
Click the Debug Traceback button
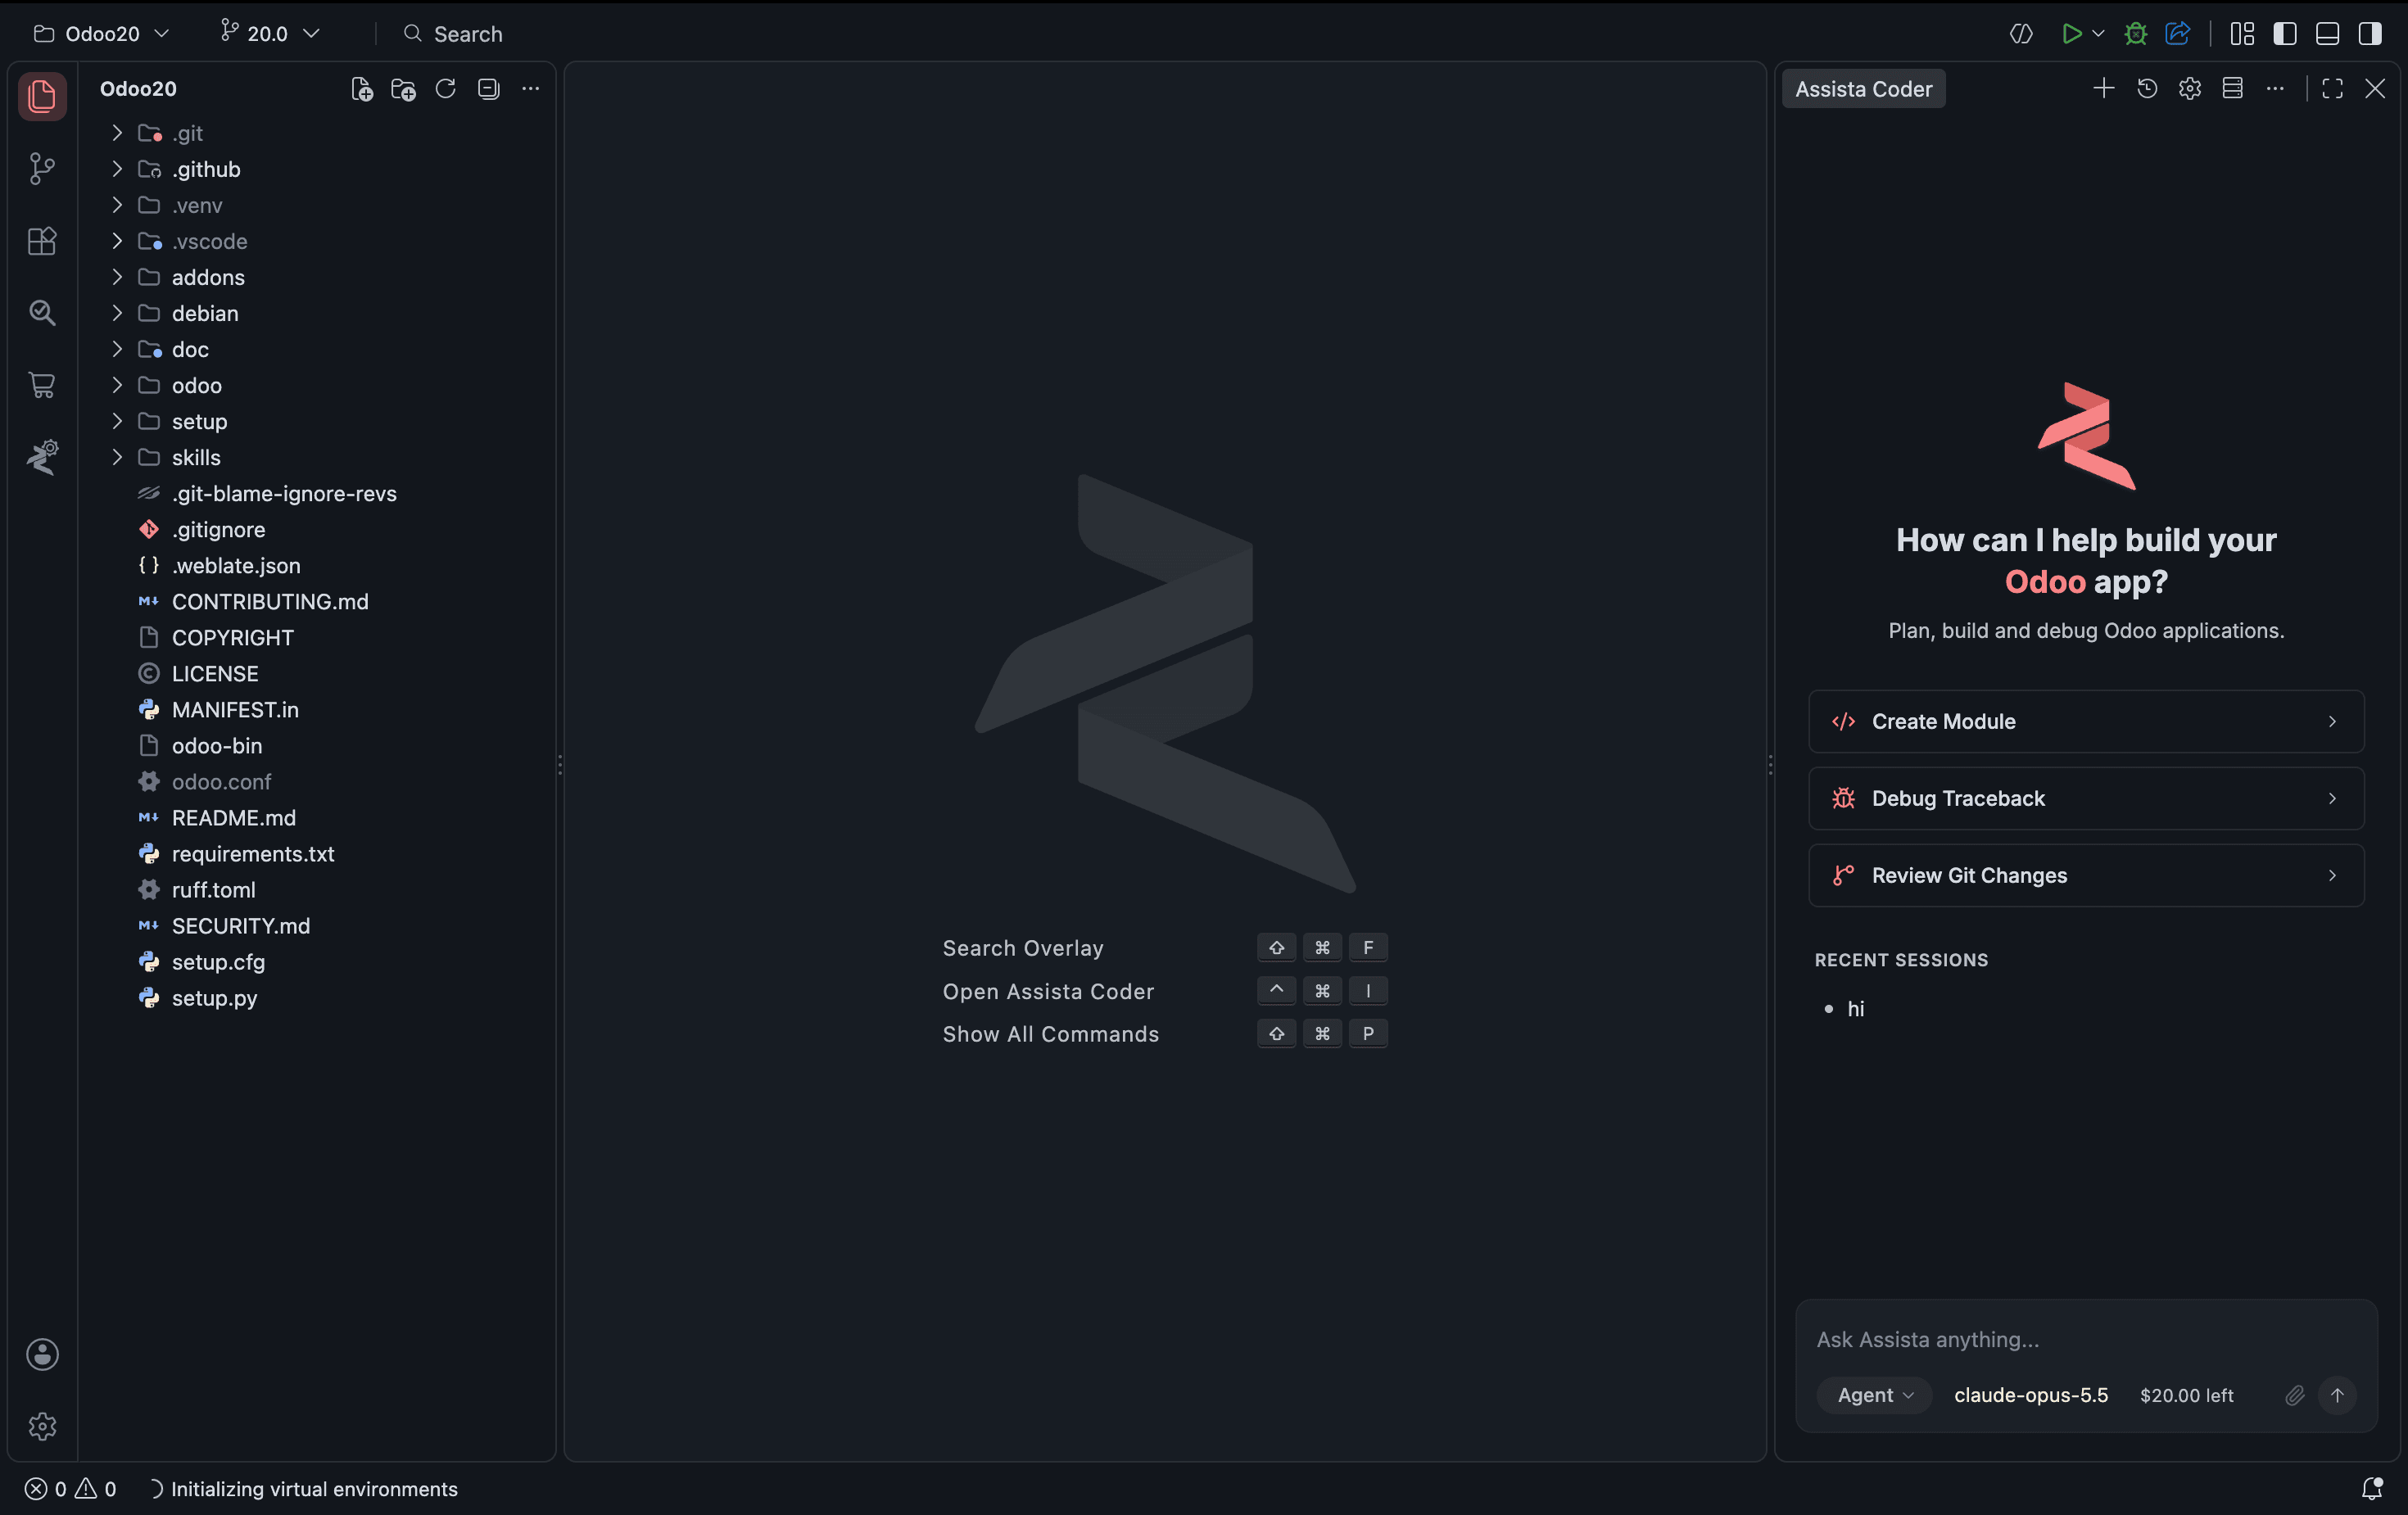coord(2086,798)
